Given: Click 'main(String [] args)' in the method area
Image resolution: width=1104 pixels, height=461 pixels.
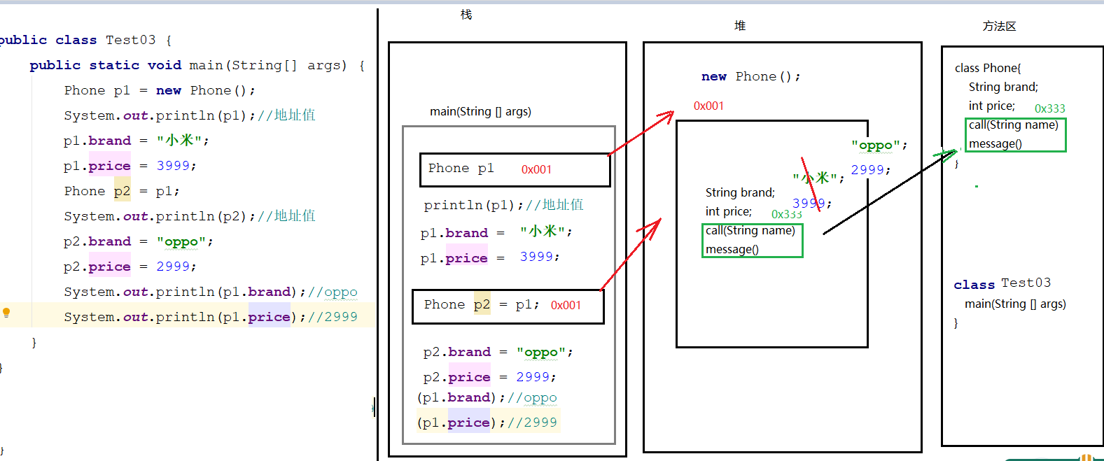Looking at the screenshot, I should pos(1015,304).
